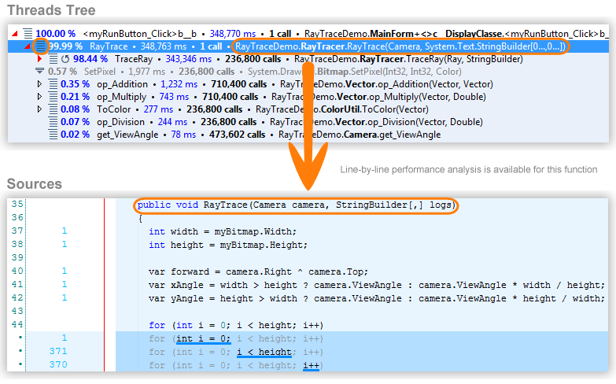
Task: Click the lines icon beside op_Multiply 0.21 %
Action: coord(52,97)
